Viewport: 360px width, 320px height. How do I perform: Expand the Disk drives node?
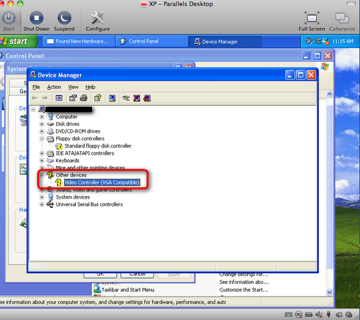coord(42,124)
